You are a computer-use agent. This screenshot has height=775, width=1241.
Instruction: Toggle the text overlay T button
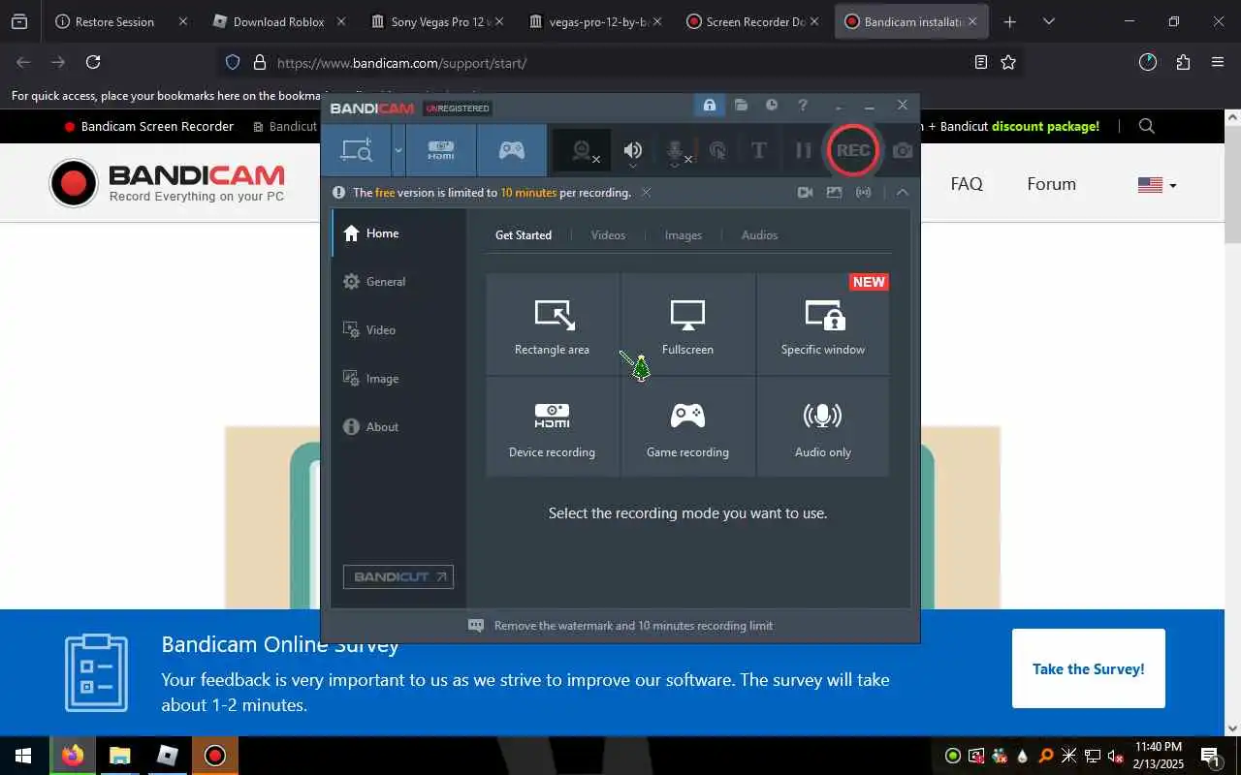click(759, 150)
